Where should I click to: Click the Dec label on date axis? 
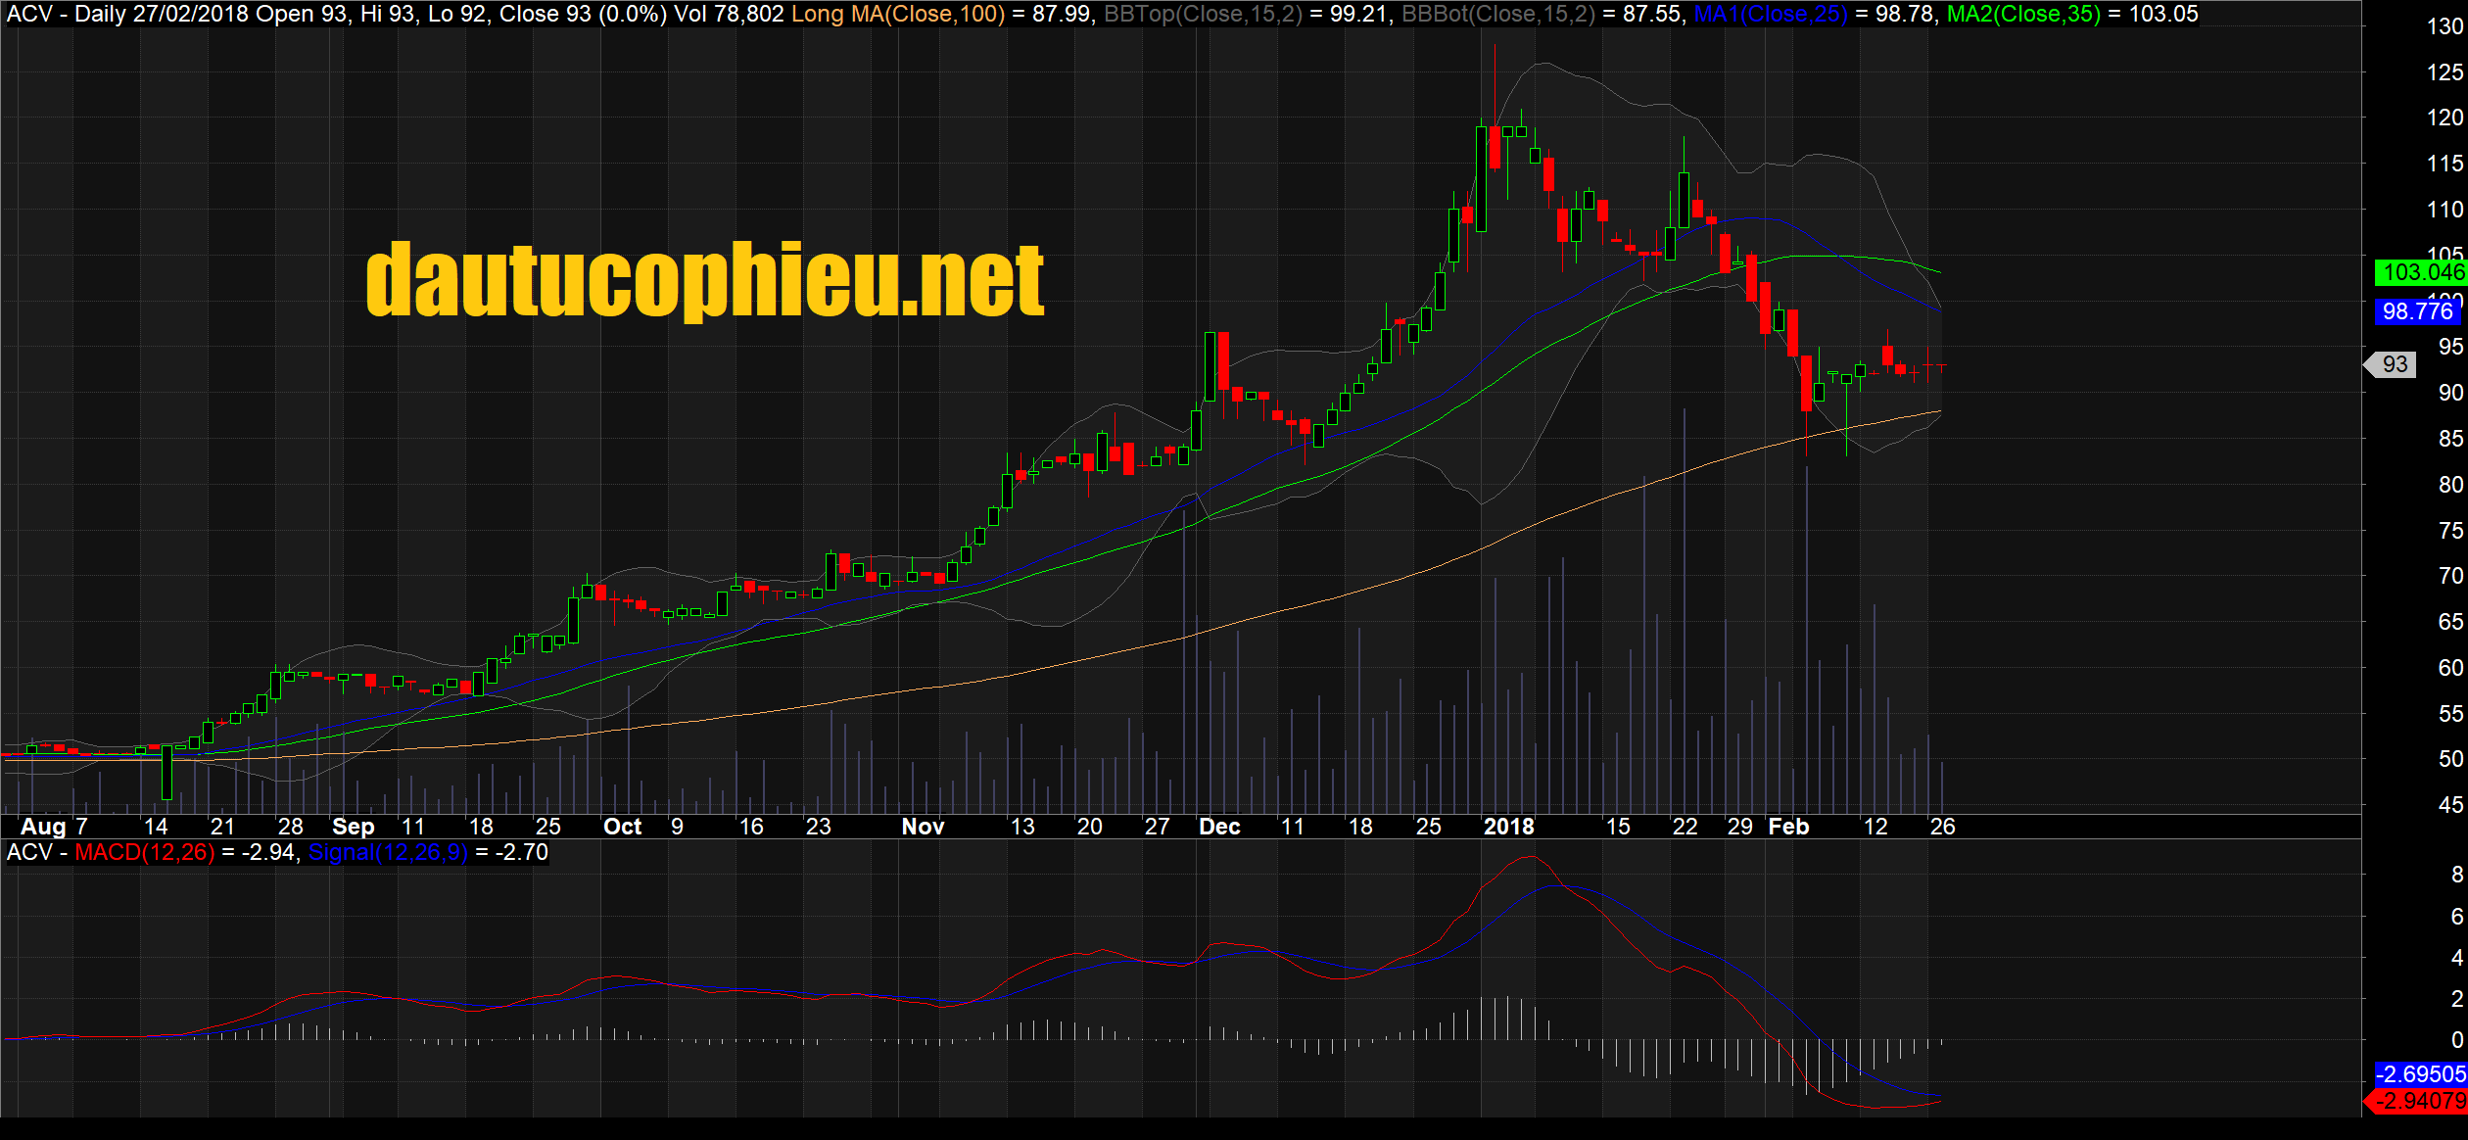[x=1219, y=827]
